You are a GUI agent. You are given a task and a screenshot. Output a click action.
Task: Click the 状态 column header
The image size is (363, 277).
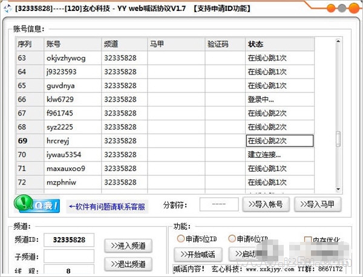click(280, 44)
